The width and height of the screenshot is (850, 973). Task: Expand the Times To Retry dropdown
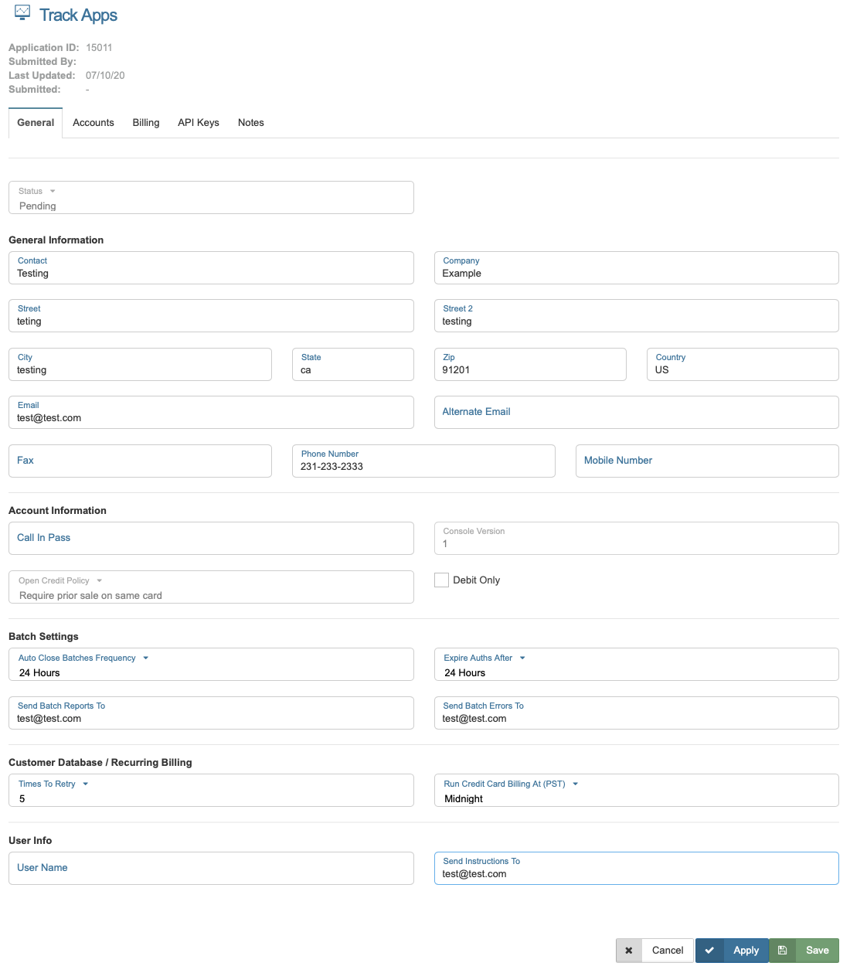85,784
